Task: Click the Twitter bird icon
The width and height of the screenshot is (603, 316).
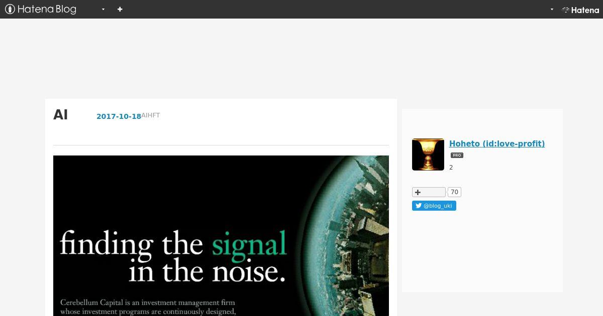Action: [418, 206]
